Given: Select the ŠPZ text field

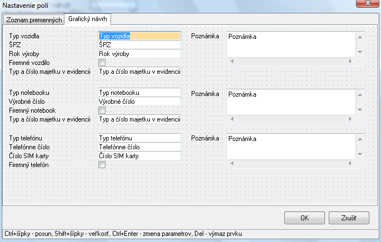Looking at the screenshot, I should click(x=139, y=45).
